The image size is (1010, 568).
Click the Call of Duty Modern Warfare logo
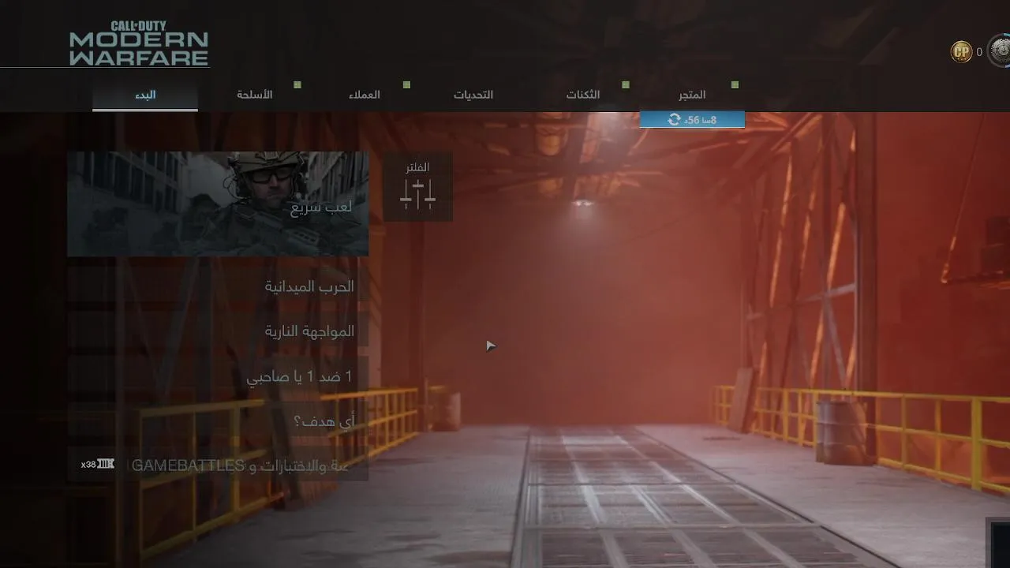click(139, 43)
